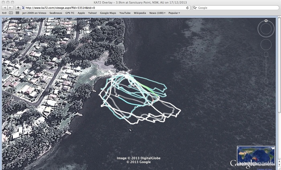Viewport: 281px width, 170px height.
Task: Open the SeaBreeze bookmark
Action: (x=56, y=13)
